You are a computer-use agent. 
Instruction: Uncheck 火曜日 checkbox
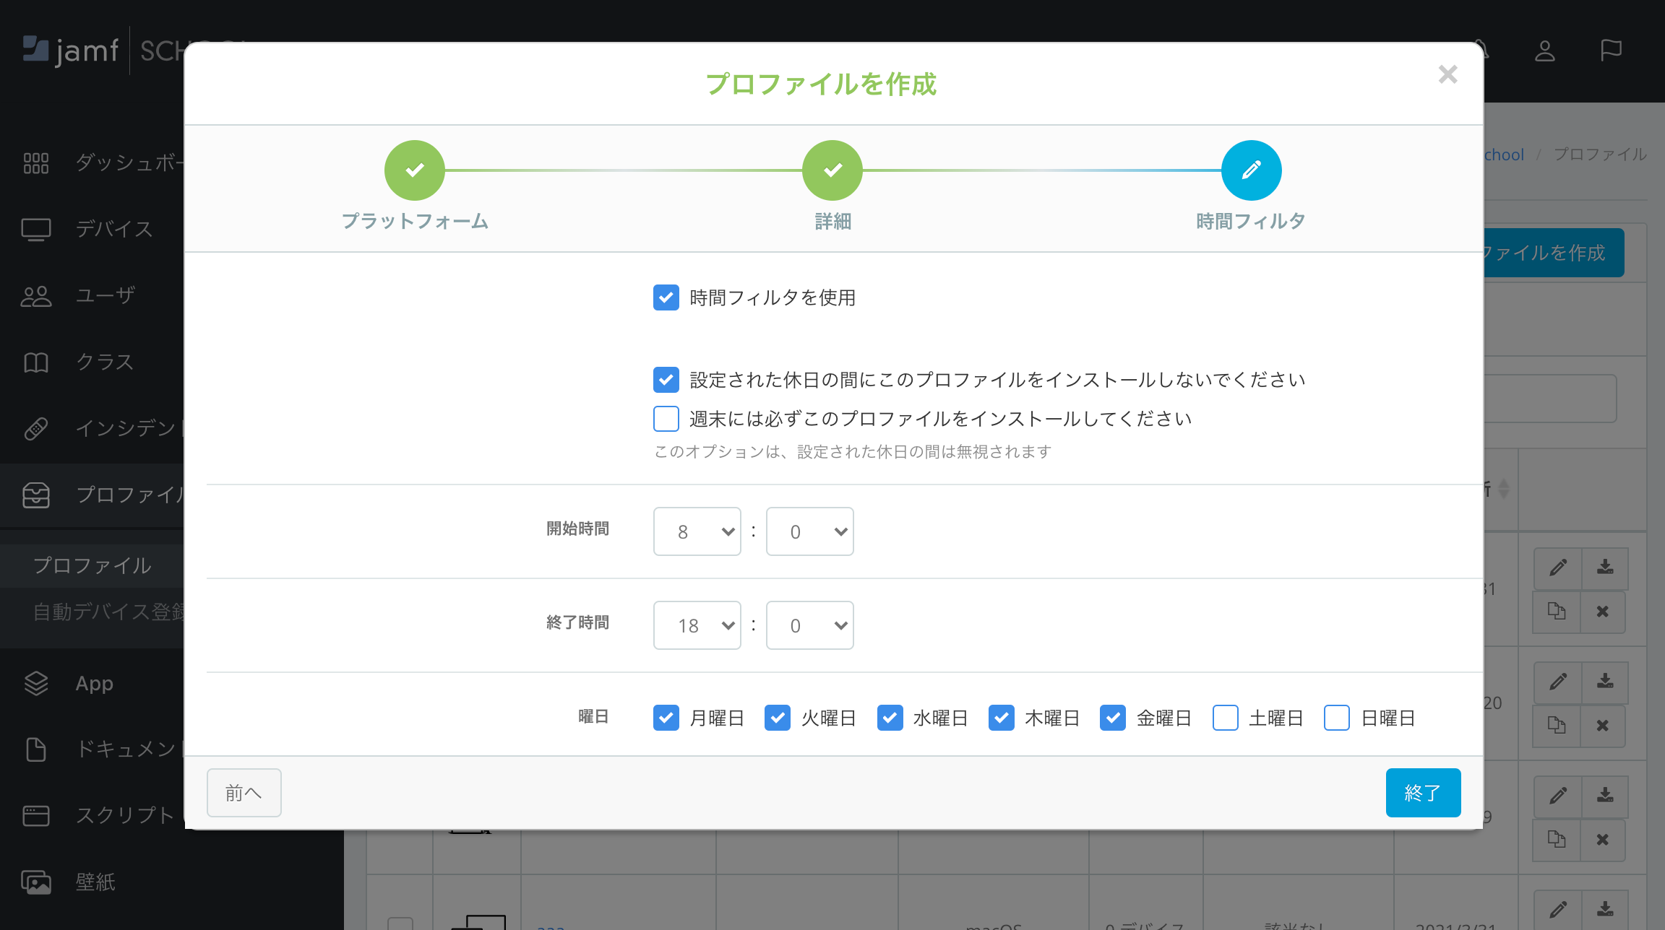(x=778, y=718)
